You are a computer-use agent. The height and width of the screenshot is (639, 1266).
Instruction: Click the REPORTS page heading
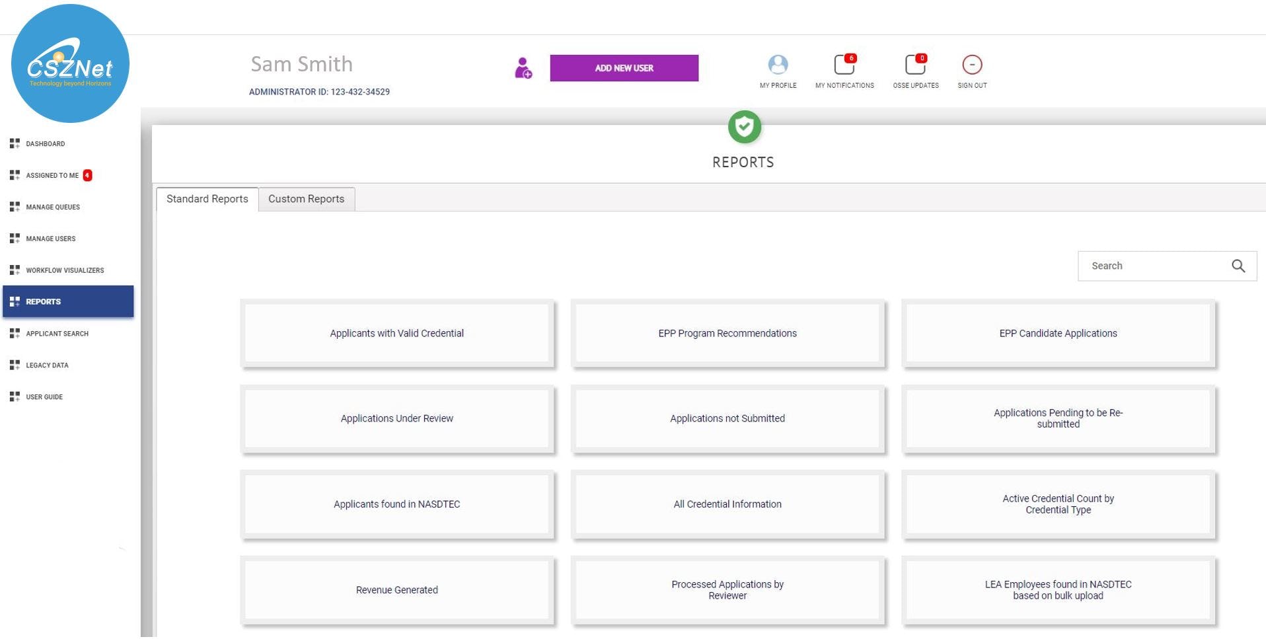743,162
